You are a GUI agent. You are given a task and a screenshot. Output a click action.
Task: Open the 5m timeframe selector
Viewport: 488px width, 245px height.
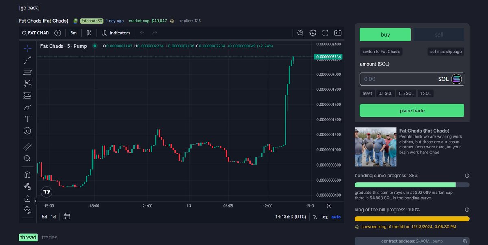(73, 33)
